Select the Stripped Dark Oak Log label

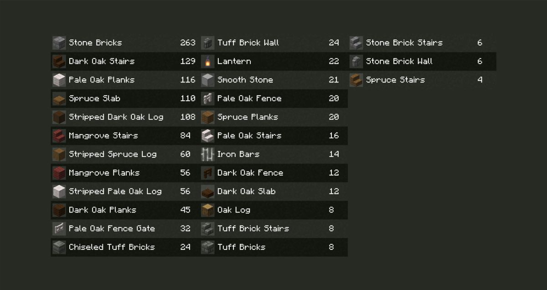click(116, 117)
